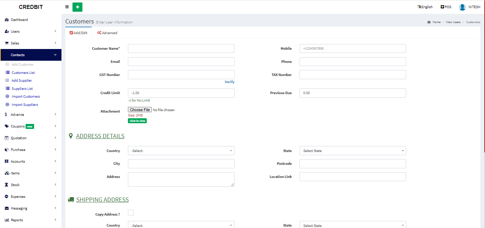Screen dimensions: 485x228
Task: Click into the Address textarea
Action: (181, 179)
